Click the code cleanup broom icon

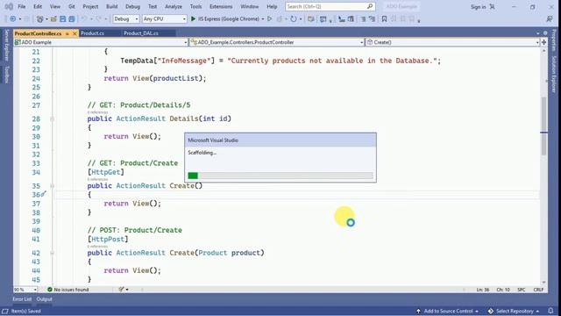coord(122,289)
